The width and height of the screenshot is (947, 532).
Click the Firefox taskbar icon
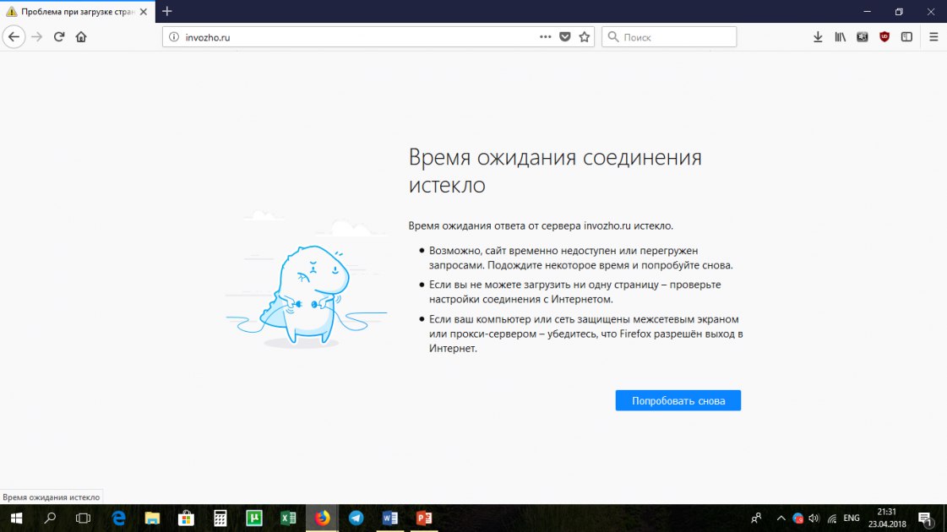coord(322,518)
